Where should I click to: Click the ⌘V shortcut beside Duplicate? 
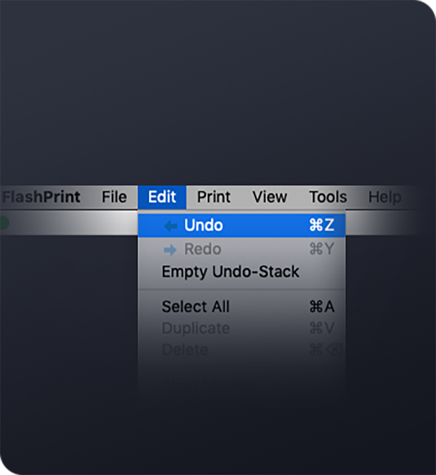321,328
